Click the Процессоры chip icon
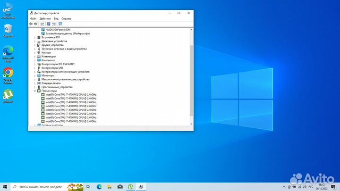This screenshot has height=191, width=340. 39,91
